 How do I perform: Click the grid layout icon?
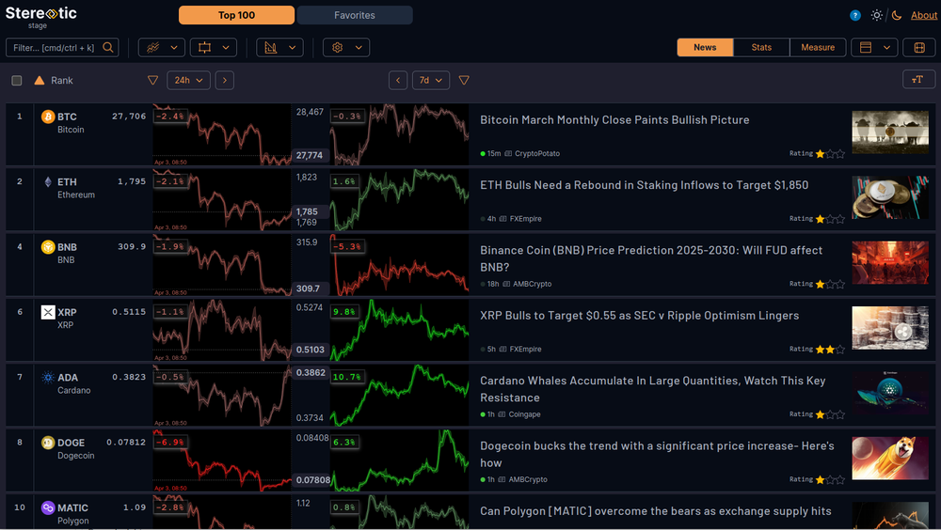[x=918, y=47]
